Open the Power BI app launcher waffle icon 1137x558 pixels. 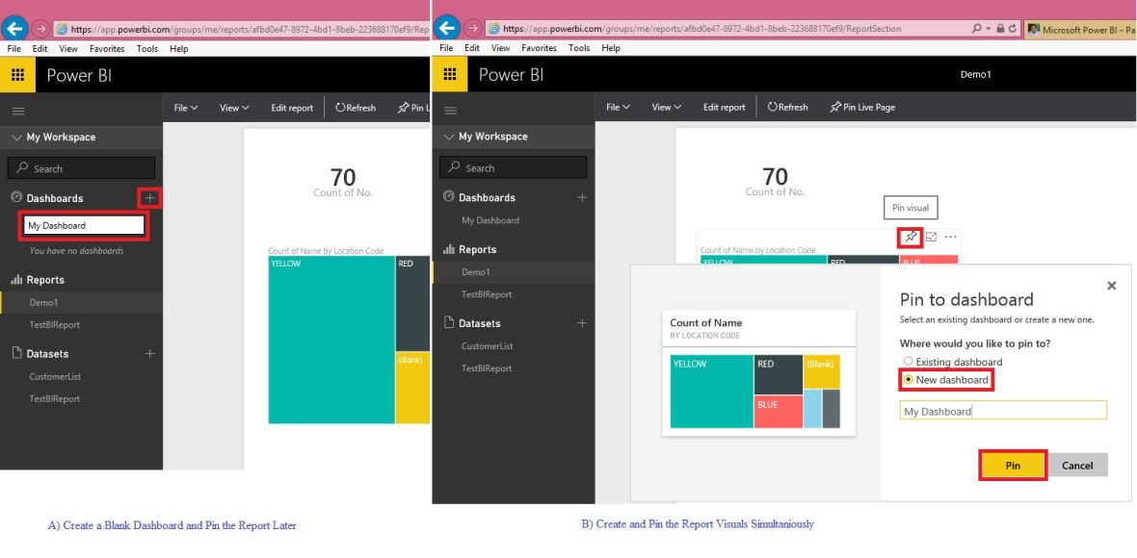coord(450,74)
